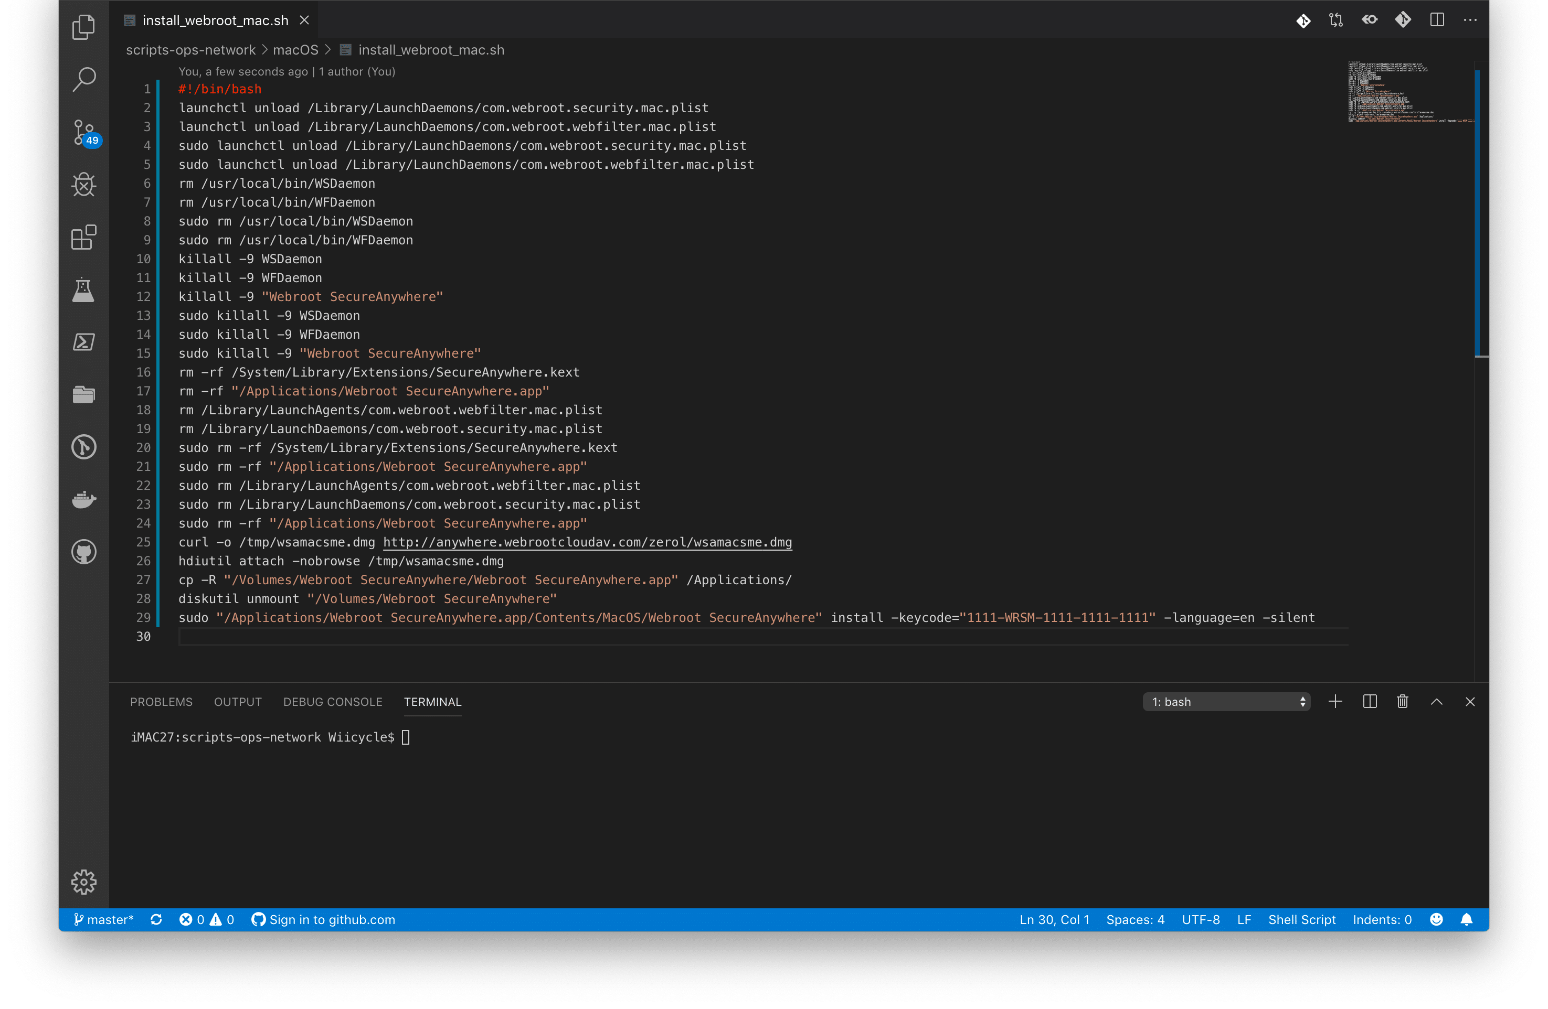Split the editor to the right
Viewport: 1548px width, 1009px height.
click(x=1437, y=20)
